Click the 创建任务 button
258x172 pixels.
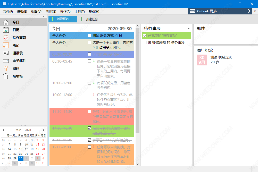click(89, 19)
